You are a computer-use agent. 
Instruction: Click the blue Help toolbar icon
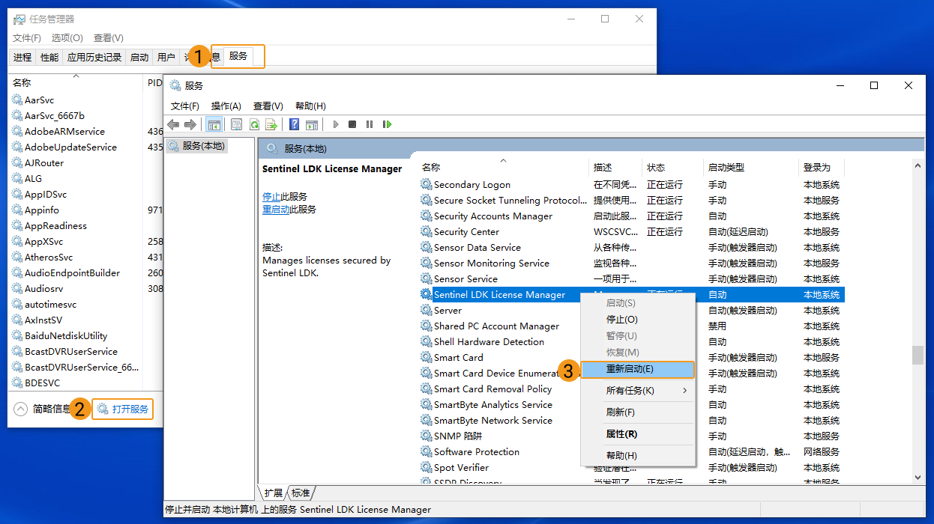[295, 124]
